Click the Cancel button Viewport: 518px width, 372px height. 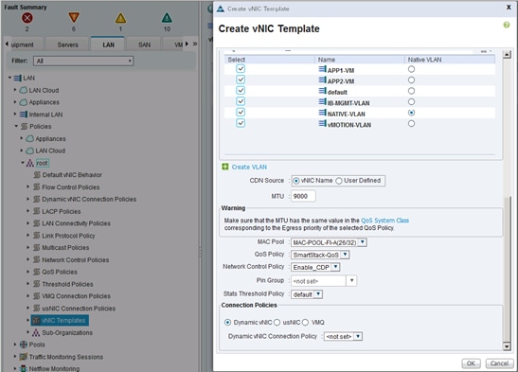tap(499, 363)
